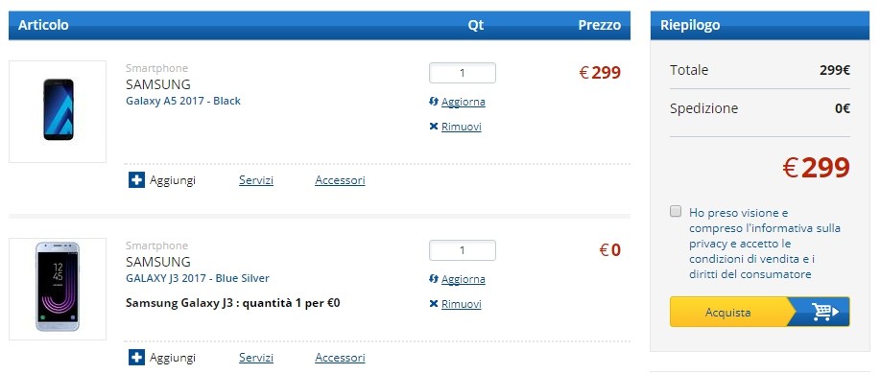This screenshot has height=374, width=881.
Task: Open Accessori link under Galaxy J3
Action: tap(340, 358)
